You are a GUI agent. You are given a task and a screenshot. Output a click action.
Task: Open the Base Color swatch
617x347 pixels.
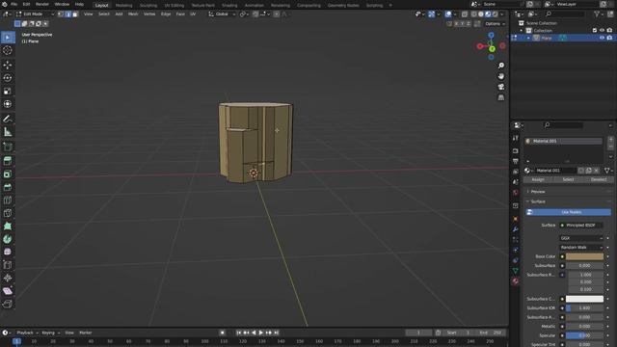[584, 256]
